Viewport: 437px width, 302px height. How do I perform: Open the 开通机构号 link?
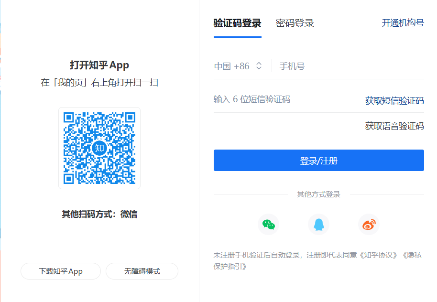[403, 23]
